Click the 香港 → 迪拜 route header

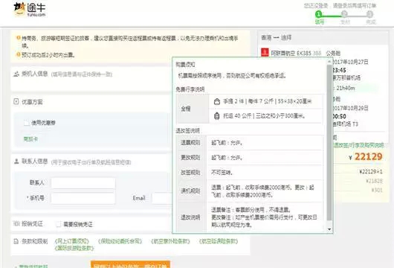[x=277, y=37]
